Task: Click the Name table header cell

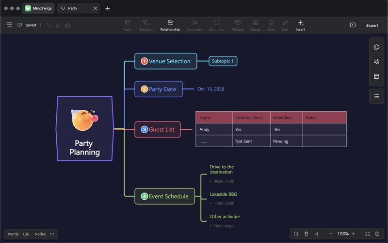Action: click(x=214, y=118)
